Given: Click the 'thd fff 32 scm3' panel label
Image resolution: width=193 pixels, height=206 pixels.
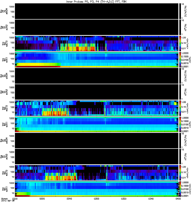Looking at the screenshot, I should [4, 92].
